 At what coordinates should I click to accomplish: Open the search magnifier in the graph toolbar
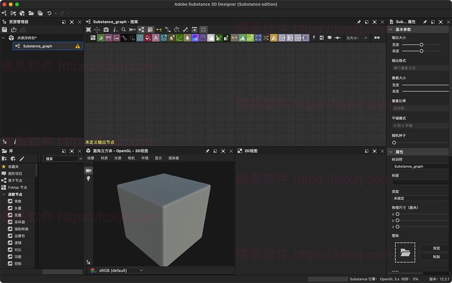click(x=123, y=29)
